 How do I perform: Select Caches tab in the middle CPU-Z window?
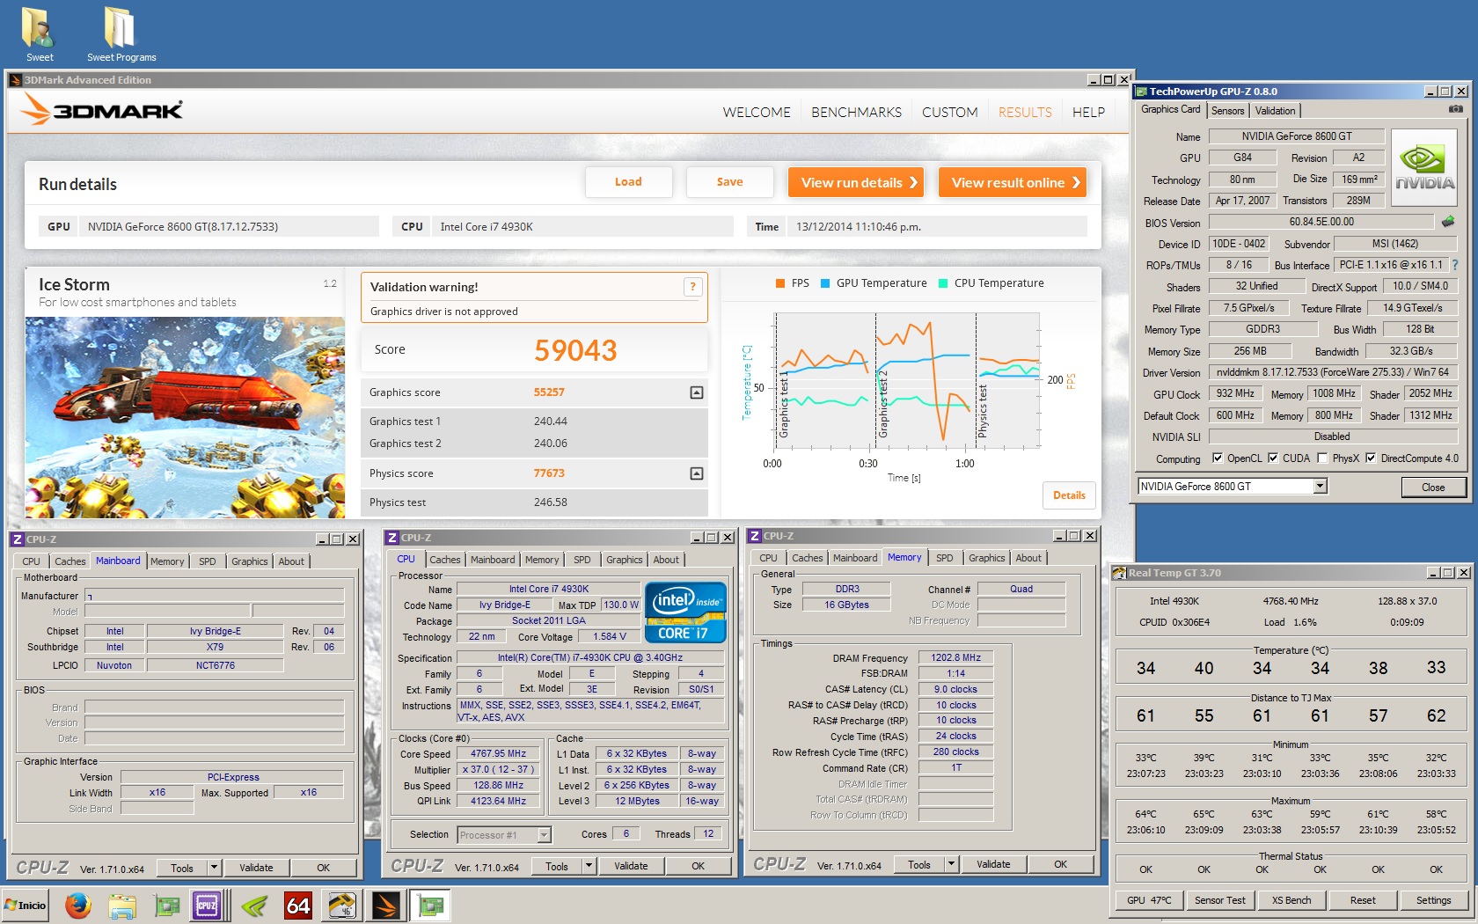point(445,560)
